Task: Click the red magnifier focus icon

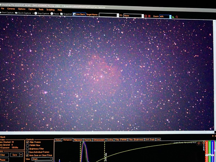Action: (177, 17)
